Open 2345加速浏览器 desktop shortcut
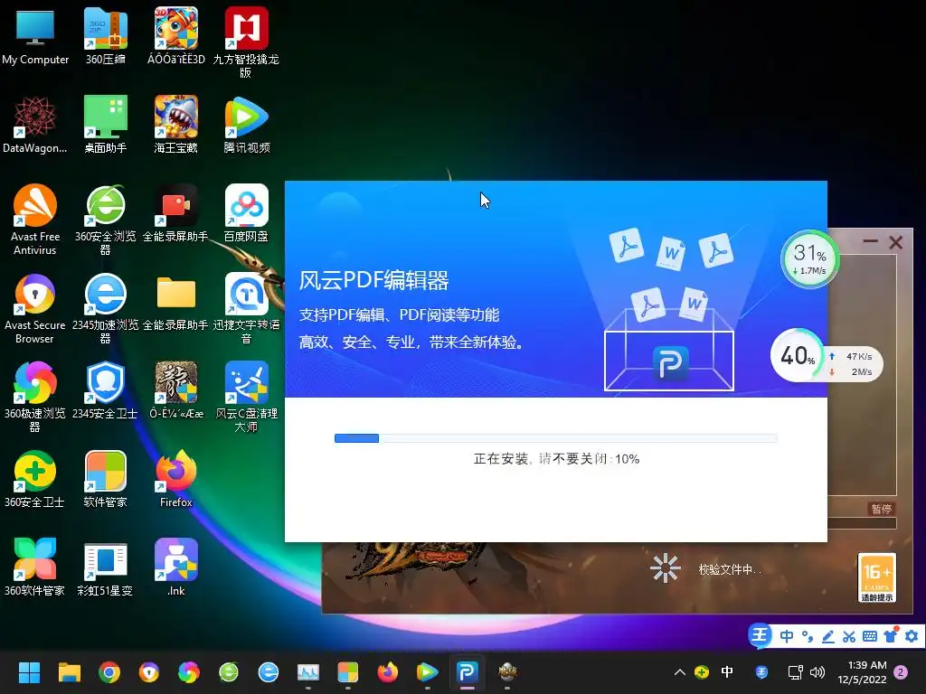 coord(105,309)
